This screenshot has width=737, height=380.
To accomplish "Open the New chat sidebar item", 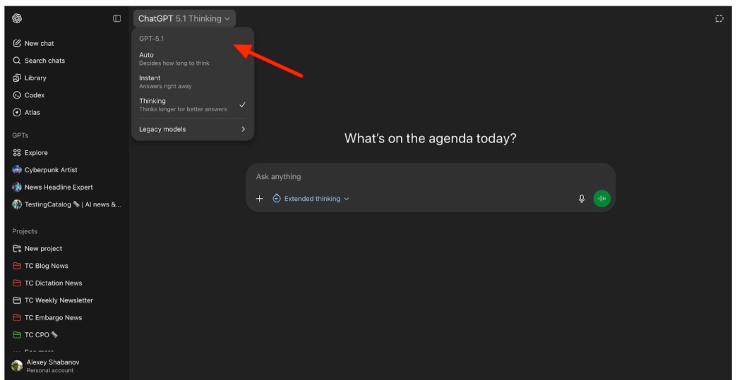I will point(66,43).
